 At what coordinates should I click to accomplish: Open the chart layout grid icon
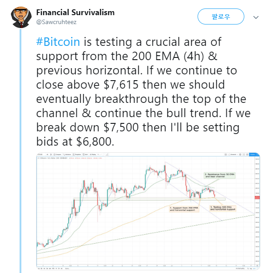point(226,155)
